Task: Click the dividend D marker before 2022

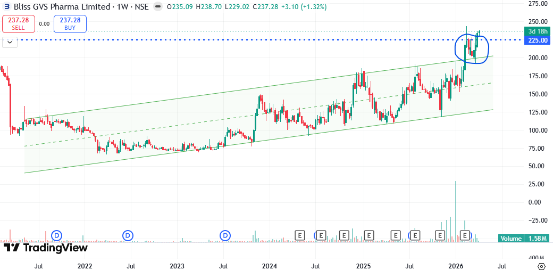Action: pos(56,235)
